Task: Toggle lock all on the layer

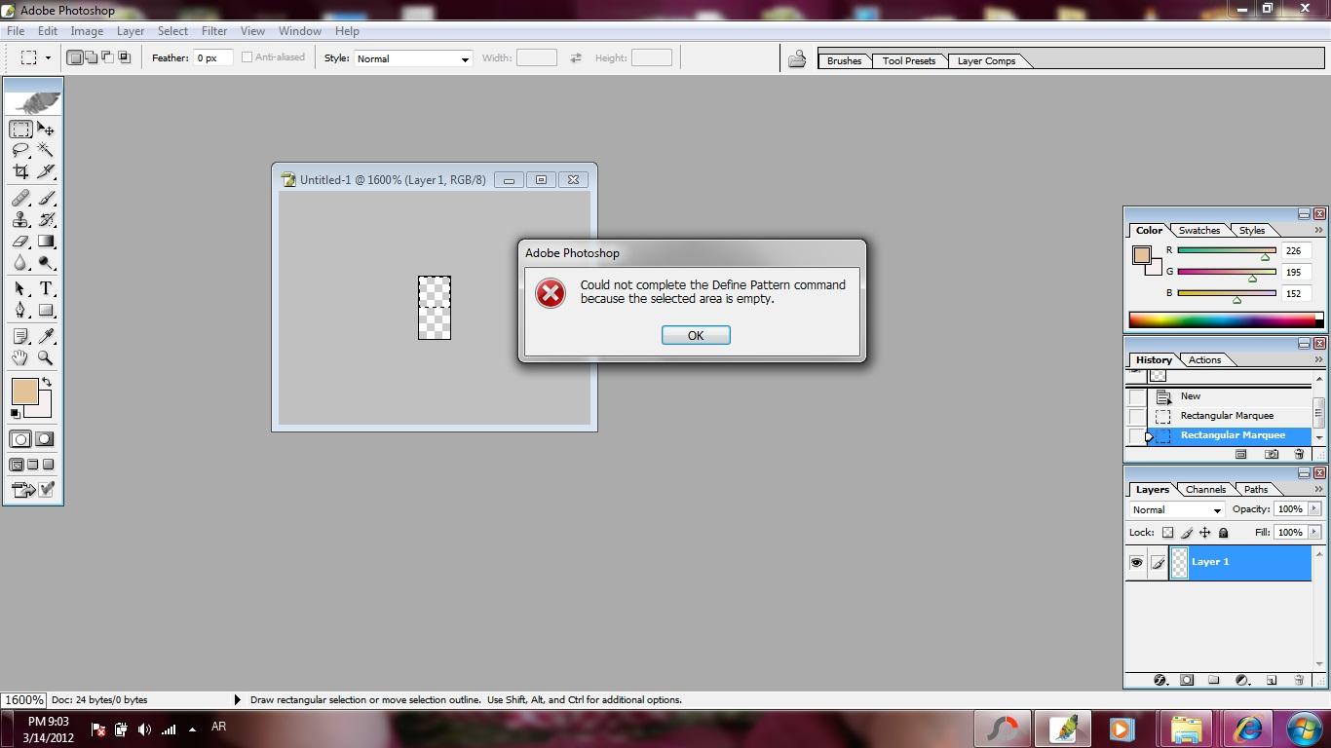Action: coord(1224,533)
